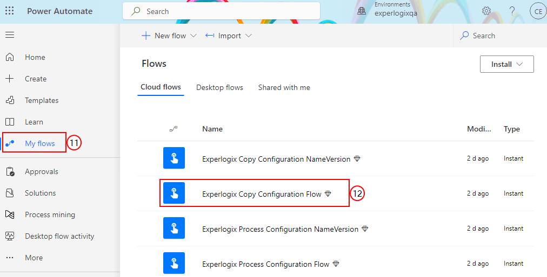
Task: Click the Templates icon in sidebar
Action: click(x=10, y=100)
